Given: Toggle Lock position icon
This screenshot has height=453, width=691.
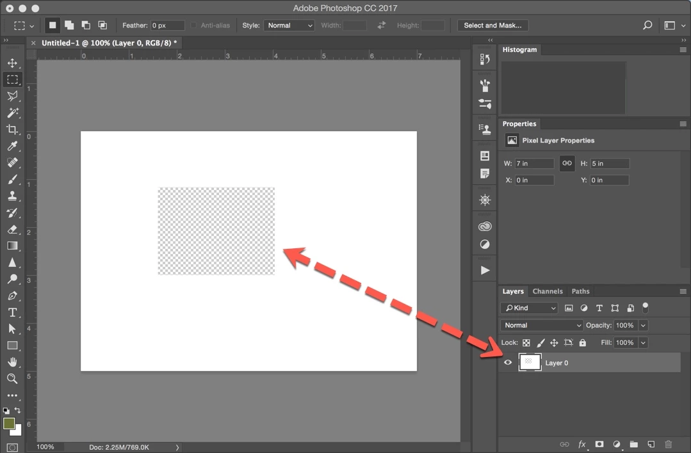Looking at the screenshot, I should pyautogui.click(x=554, y=342).
